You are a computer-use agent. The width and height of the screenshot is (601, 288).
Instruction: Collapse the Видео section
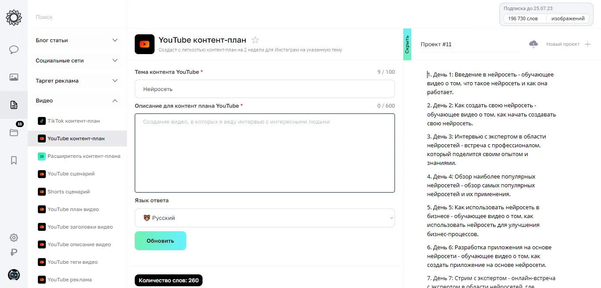click(x=77, y=101)
